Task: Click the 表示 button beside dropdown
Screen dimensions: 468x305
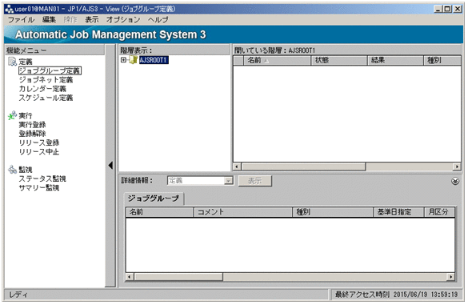Action: [x=255, y=181]
